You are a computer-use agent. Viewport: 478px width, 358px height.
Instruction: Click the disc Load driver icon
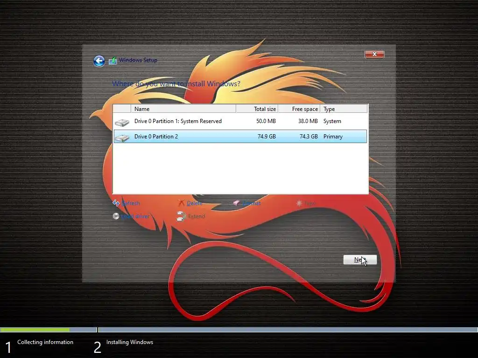click(x=116, y=216)
